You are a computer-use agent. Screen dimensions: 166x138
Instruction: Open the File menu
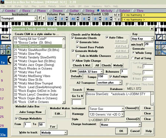3,6
